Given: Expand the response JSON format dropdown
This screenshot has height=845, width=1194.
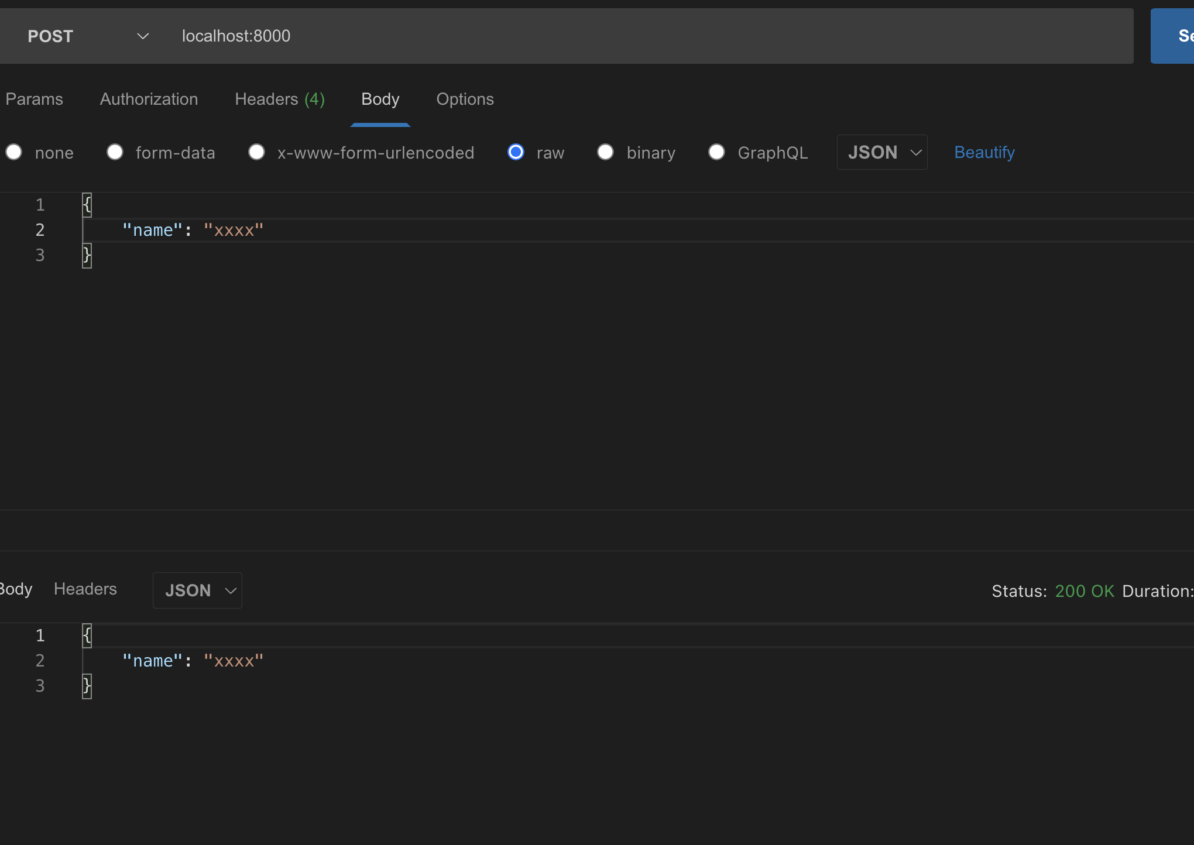Looking at the screenshot, I should [198, 590].
